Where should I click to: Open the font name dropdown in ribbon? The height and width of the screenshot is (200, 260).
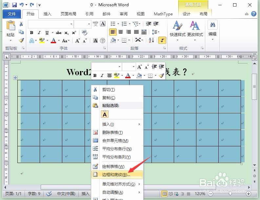pyautogui.click(x=71, y=24)
